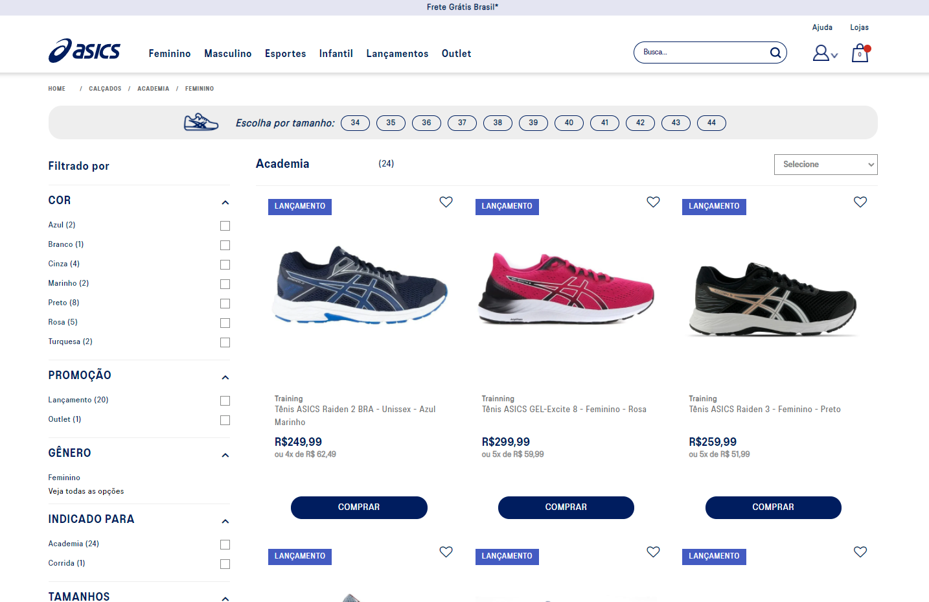Check the Preto color filter
This screenshot has height=602, width=929.
(x=225, y=303)
